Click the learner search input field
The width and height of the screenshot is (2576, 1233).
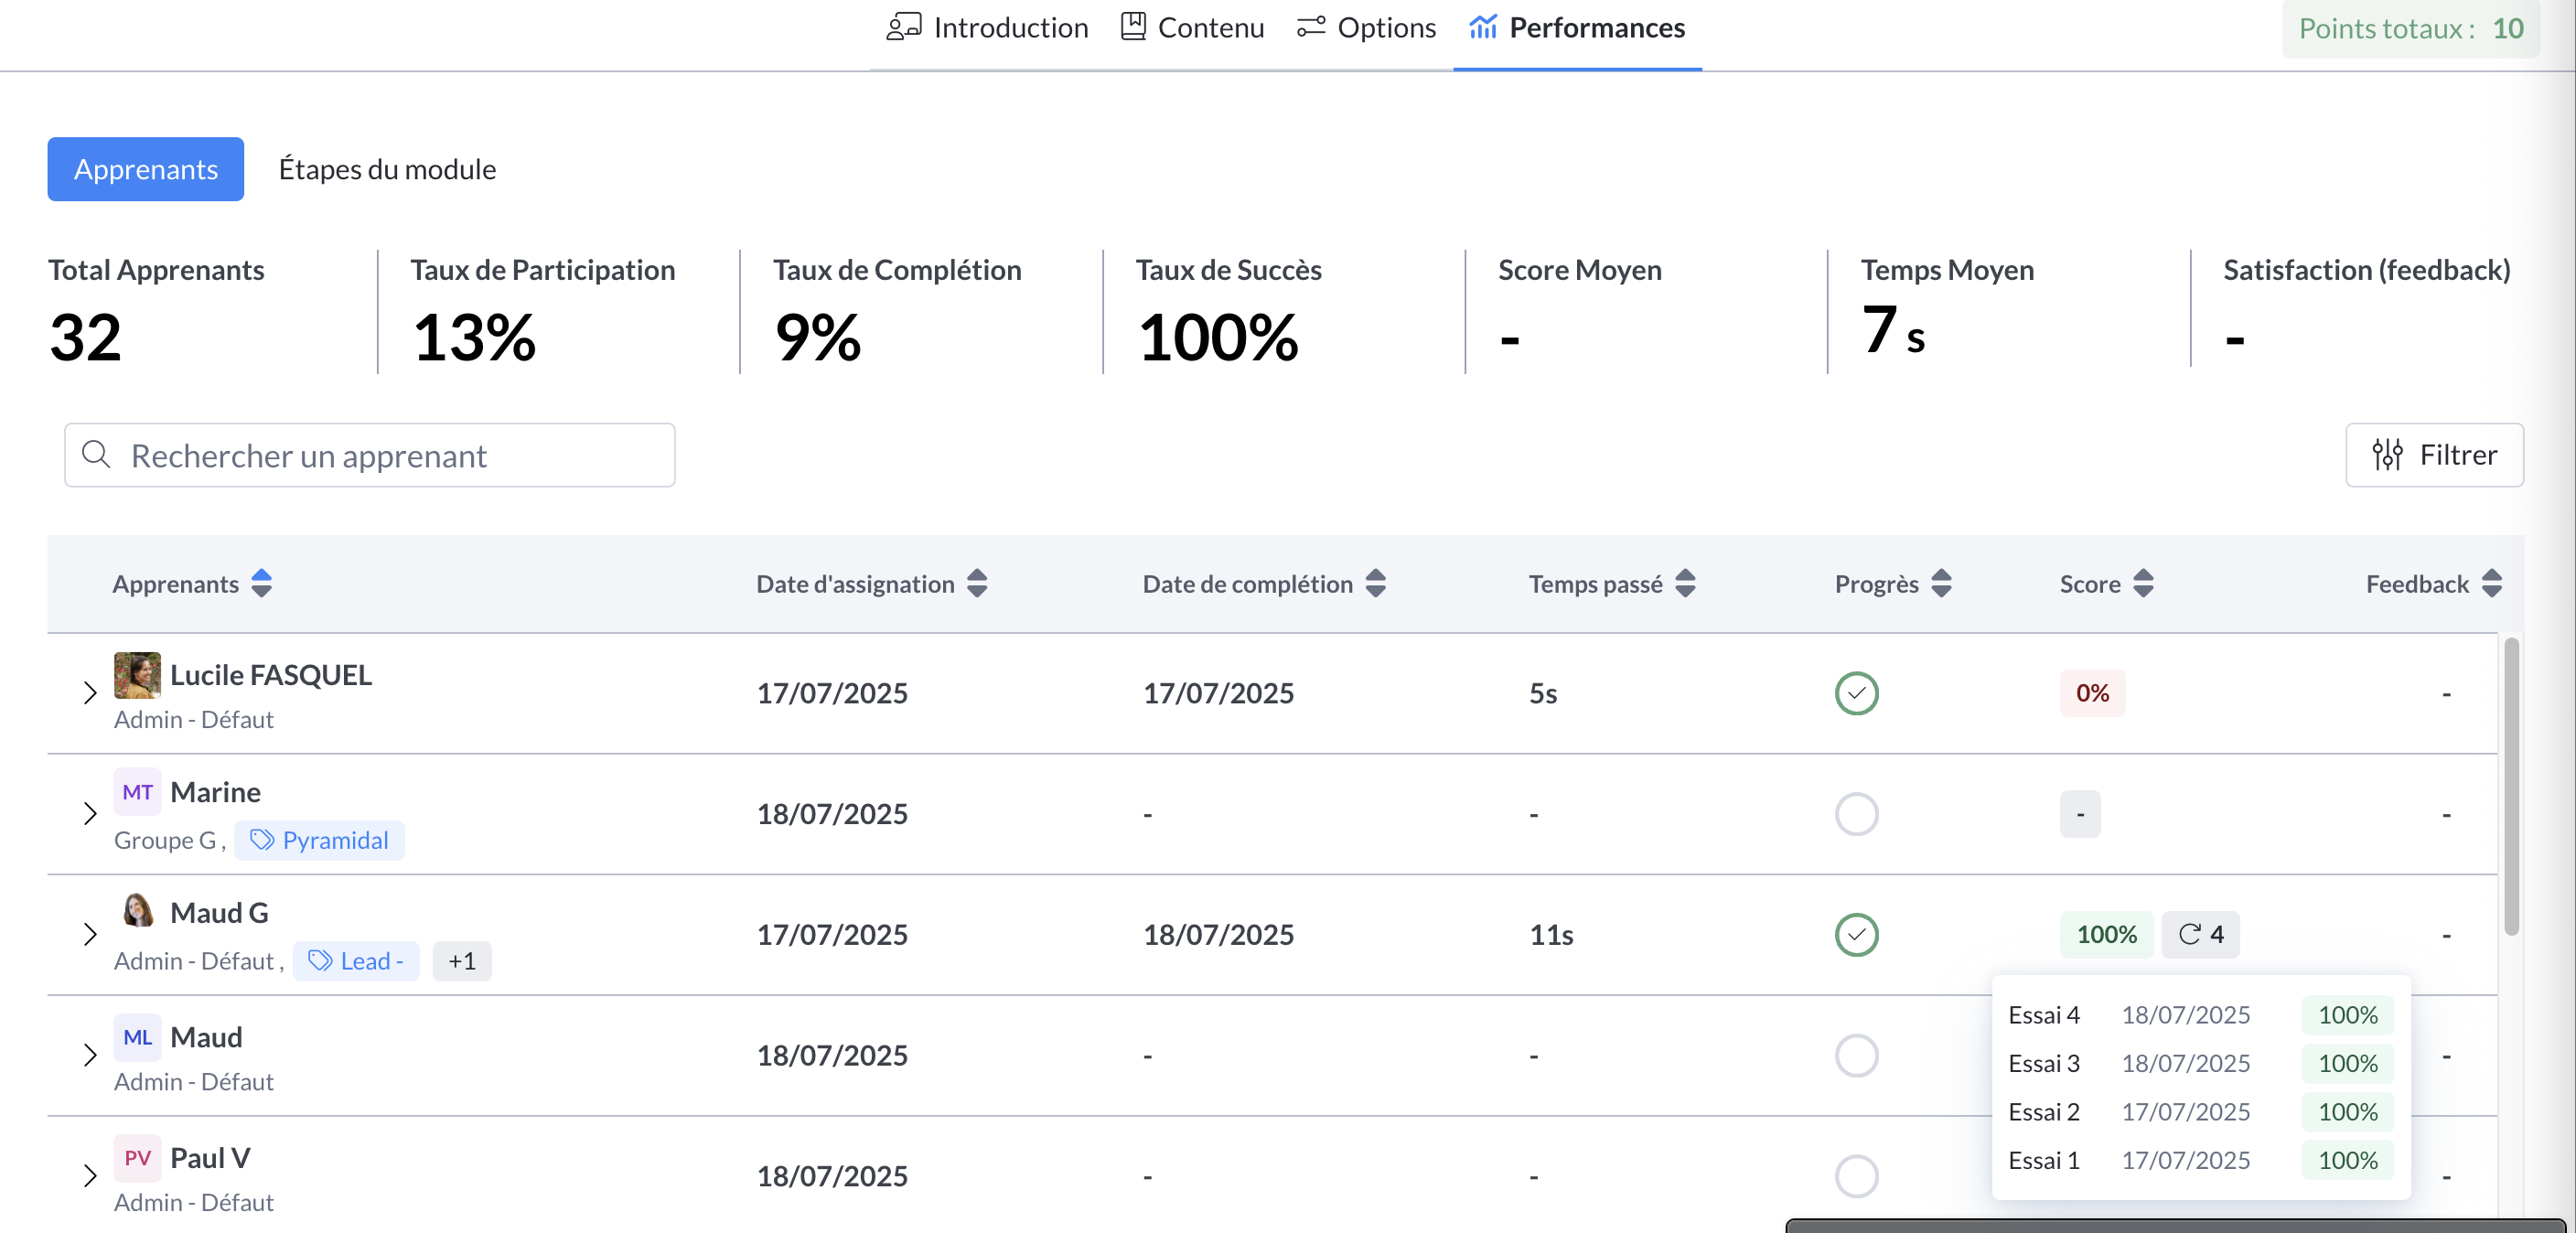tap(370, 455)
